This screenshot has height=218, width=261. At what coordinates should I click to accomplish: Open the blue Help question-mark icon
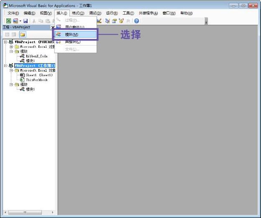click(136, 21)
